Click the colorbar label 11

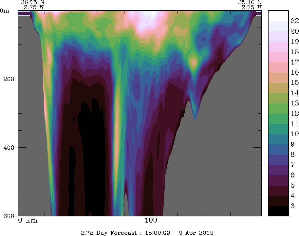tap(295, 124)
